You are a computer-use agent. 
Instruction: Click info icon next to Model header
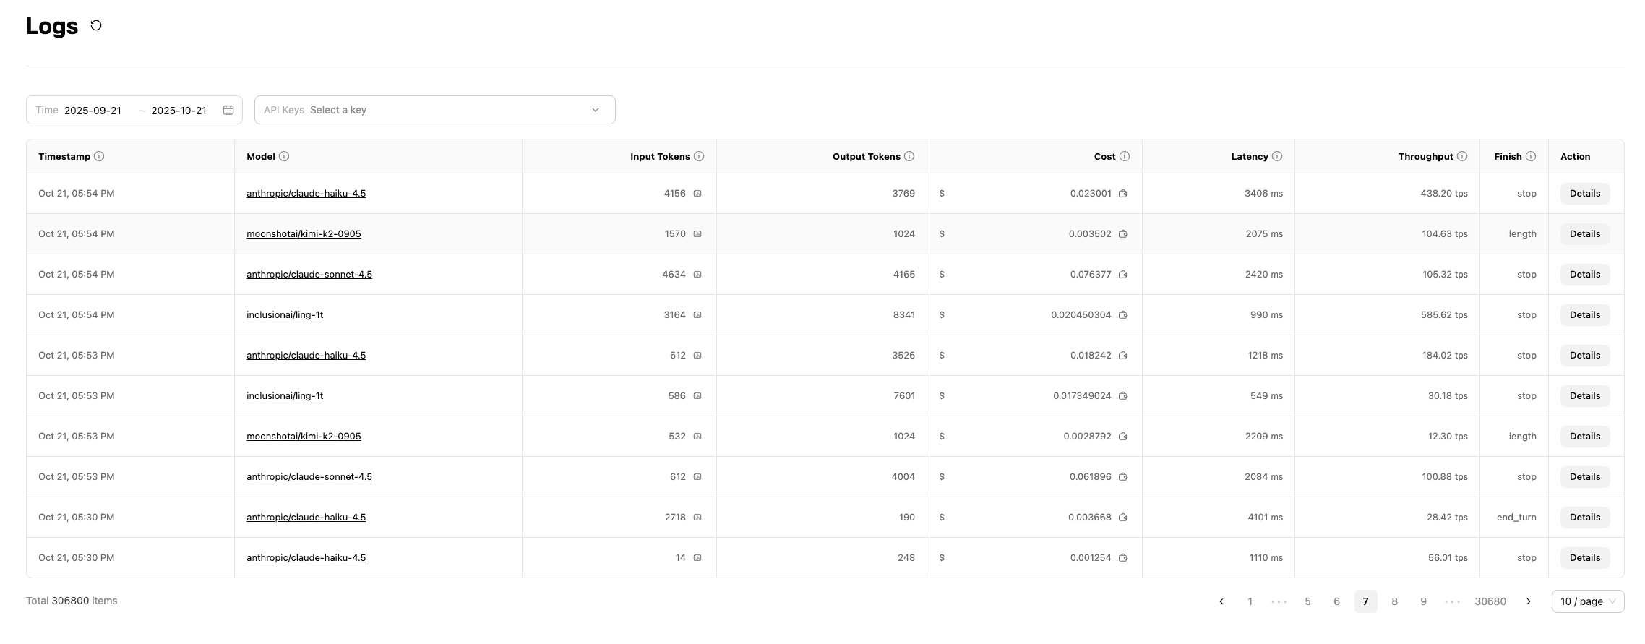[284, 156]
